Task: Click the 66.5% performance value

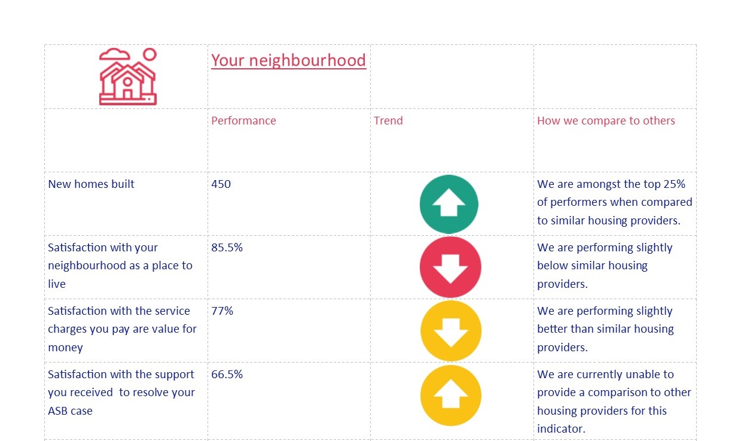Action: click(227, 375)
